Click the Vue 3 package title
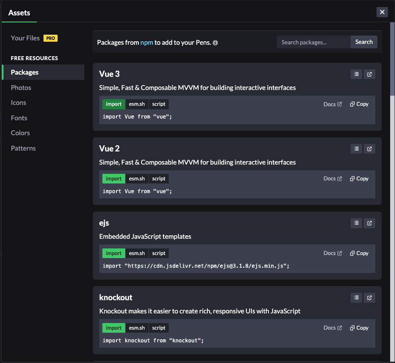 109,74
